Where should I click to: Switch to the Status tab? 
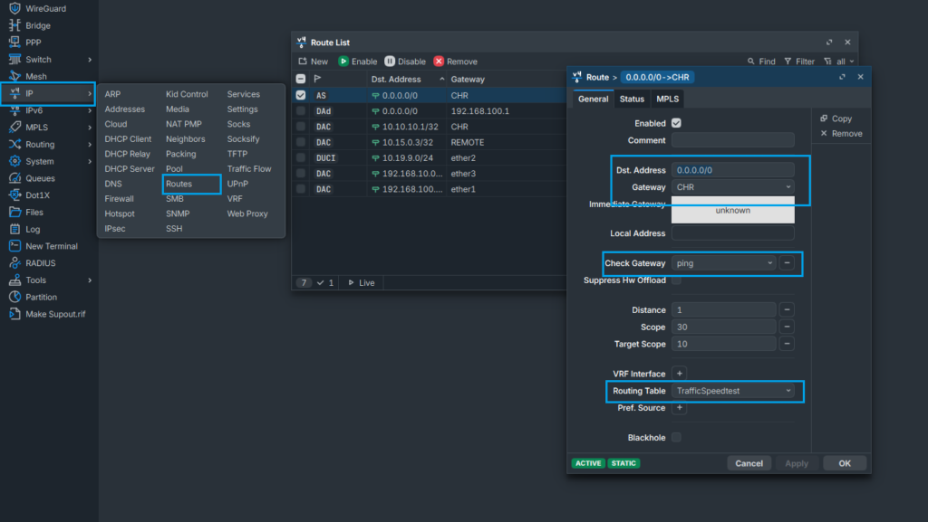(x=632, y=99)
